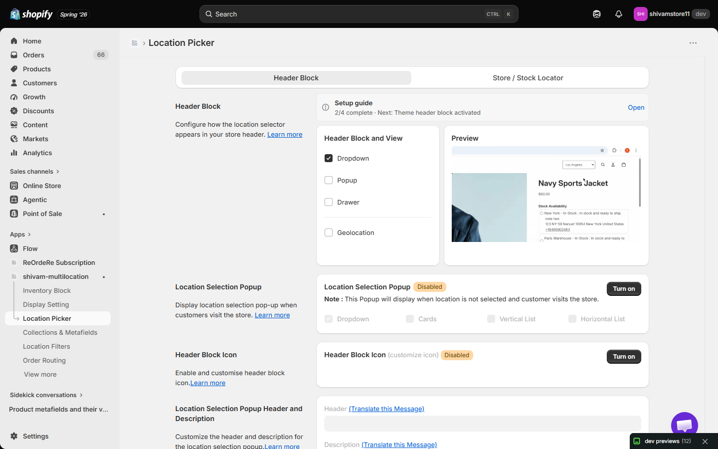This screenshot has height=449, width=718.
Task: Open the three-dot more actions menu
Action: pyautogui.click(x=693, y=43)
